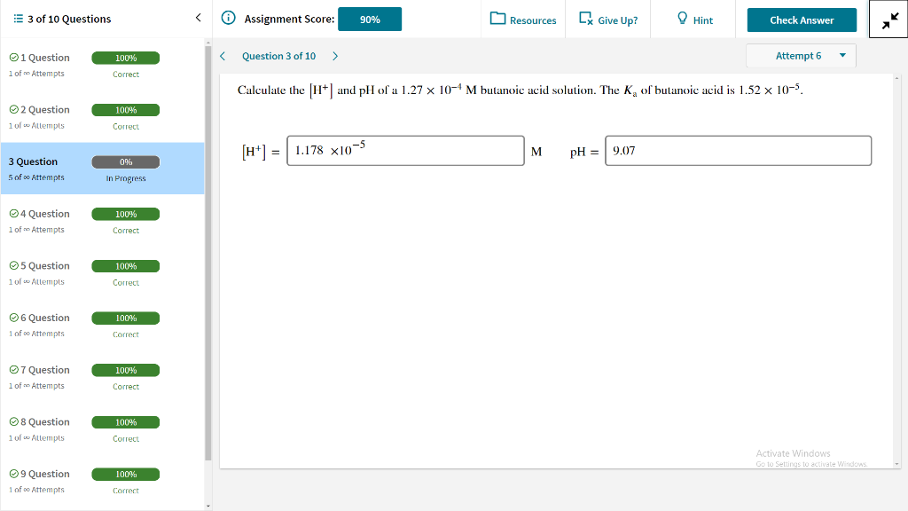Viewport: 908px width, 511px height.
Task: Click the completed checkmark on Question 4
Action: coord(12,213)
